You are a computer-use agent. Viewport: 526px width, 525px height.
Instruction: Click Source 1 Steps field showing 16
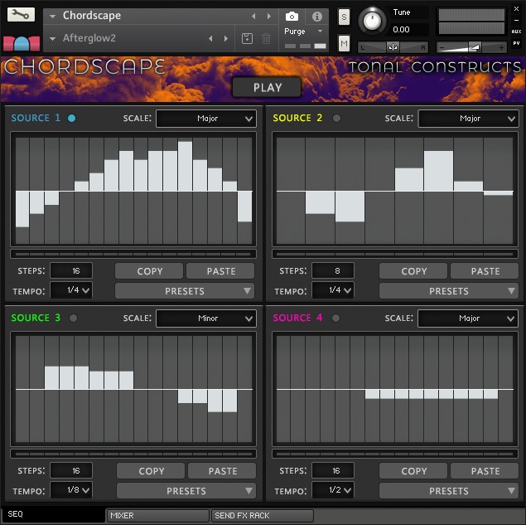71,270
